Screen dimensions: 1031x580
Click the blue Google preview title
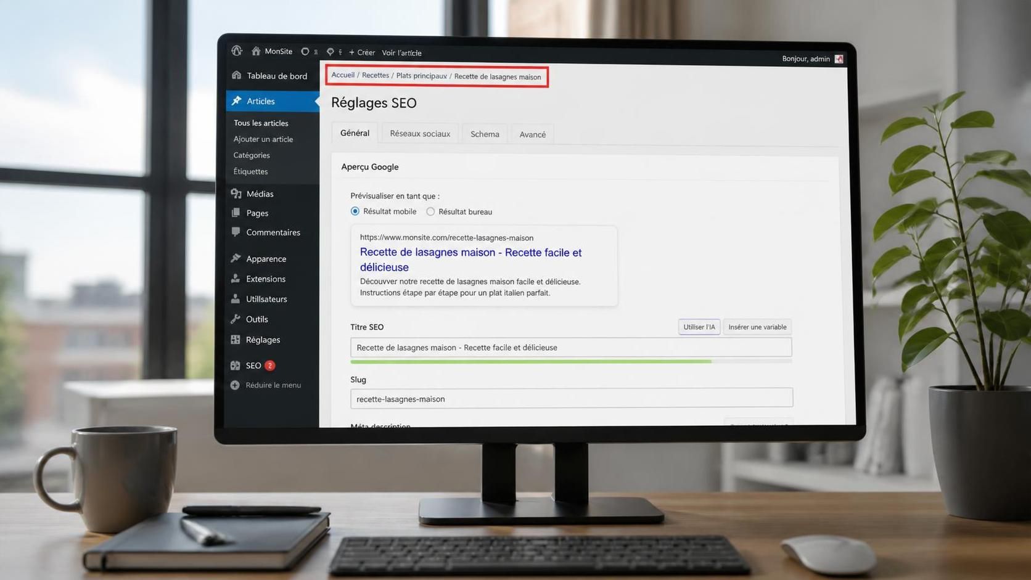tap(470, 259)
